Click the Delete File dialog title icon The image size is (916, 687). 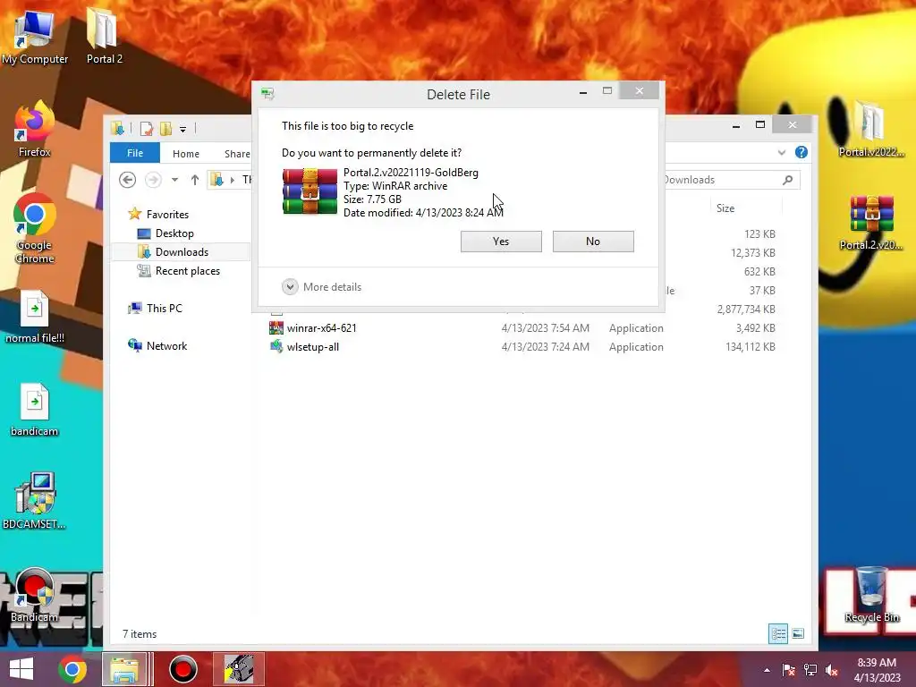pos(268,93)
